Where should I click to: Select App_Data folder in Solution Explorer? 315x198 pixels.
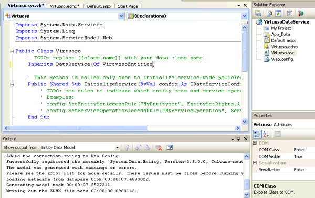coord(280,34)
